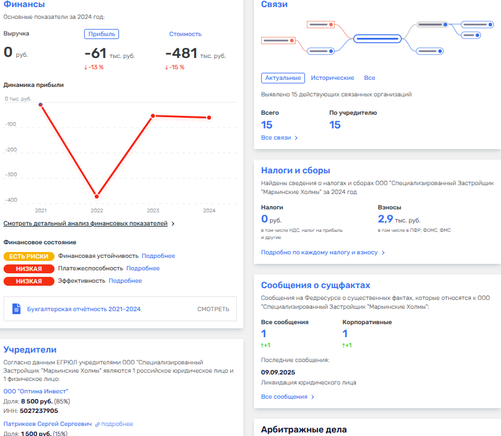Screen dimensions: 501x436
Task: Click the chevron arrow after Все связи
Action: pyautogui.click(x=296, y=138)
